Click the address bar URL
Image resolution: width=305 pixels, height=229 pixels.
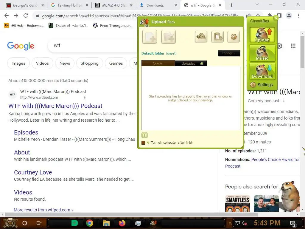pos(140,16)
